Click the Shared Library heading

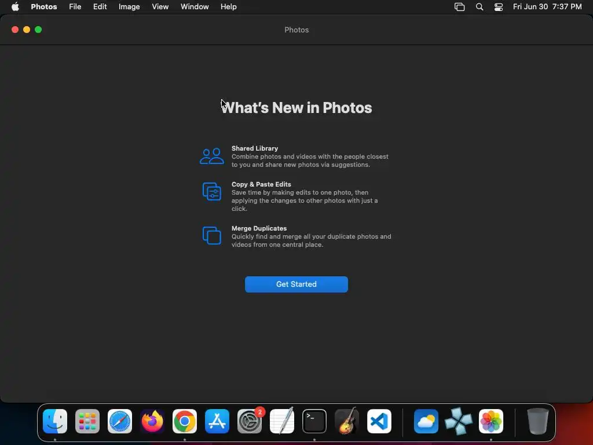click(255, 148)
